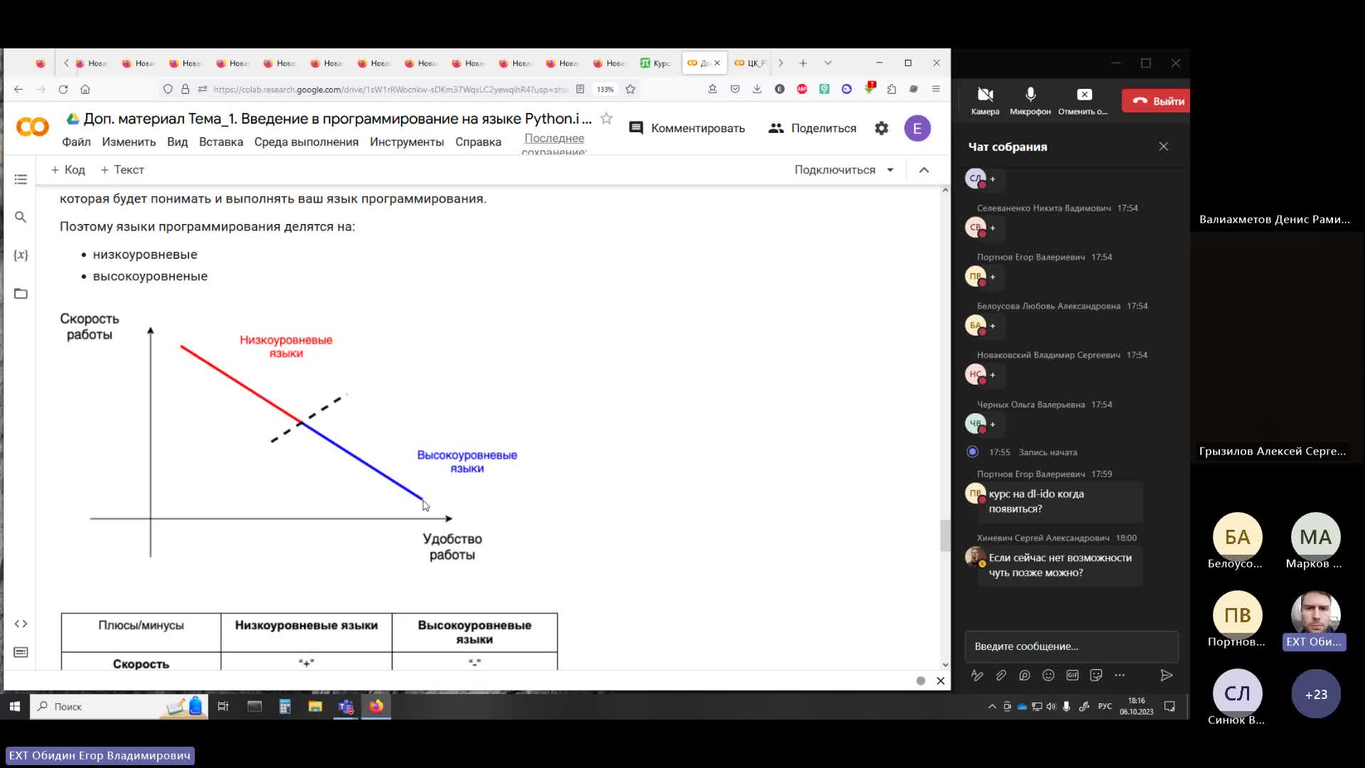Focus the Введите сообщение chat input

(1071, 646)
